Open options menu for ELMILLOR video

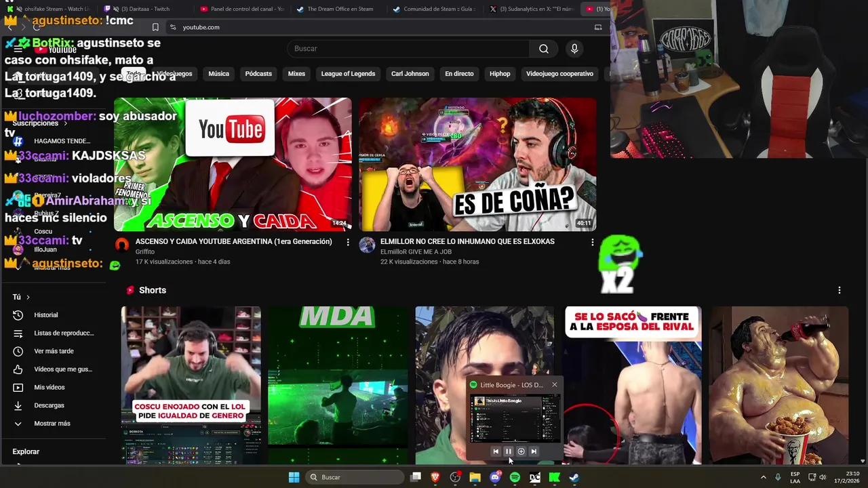[592, 242]
